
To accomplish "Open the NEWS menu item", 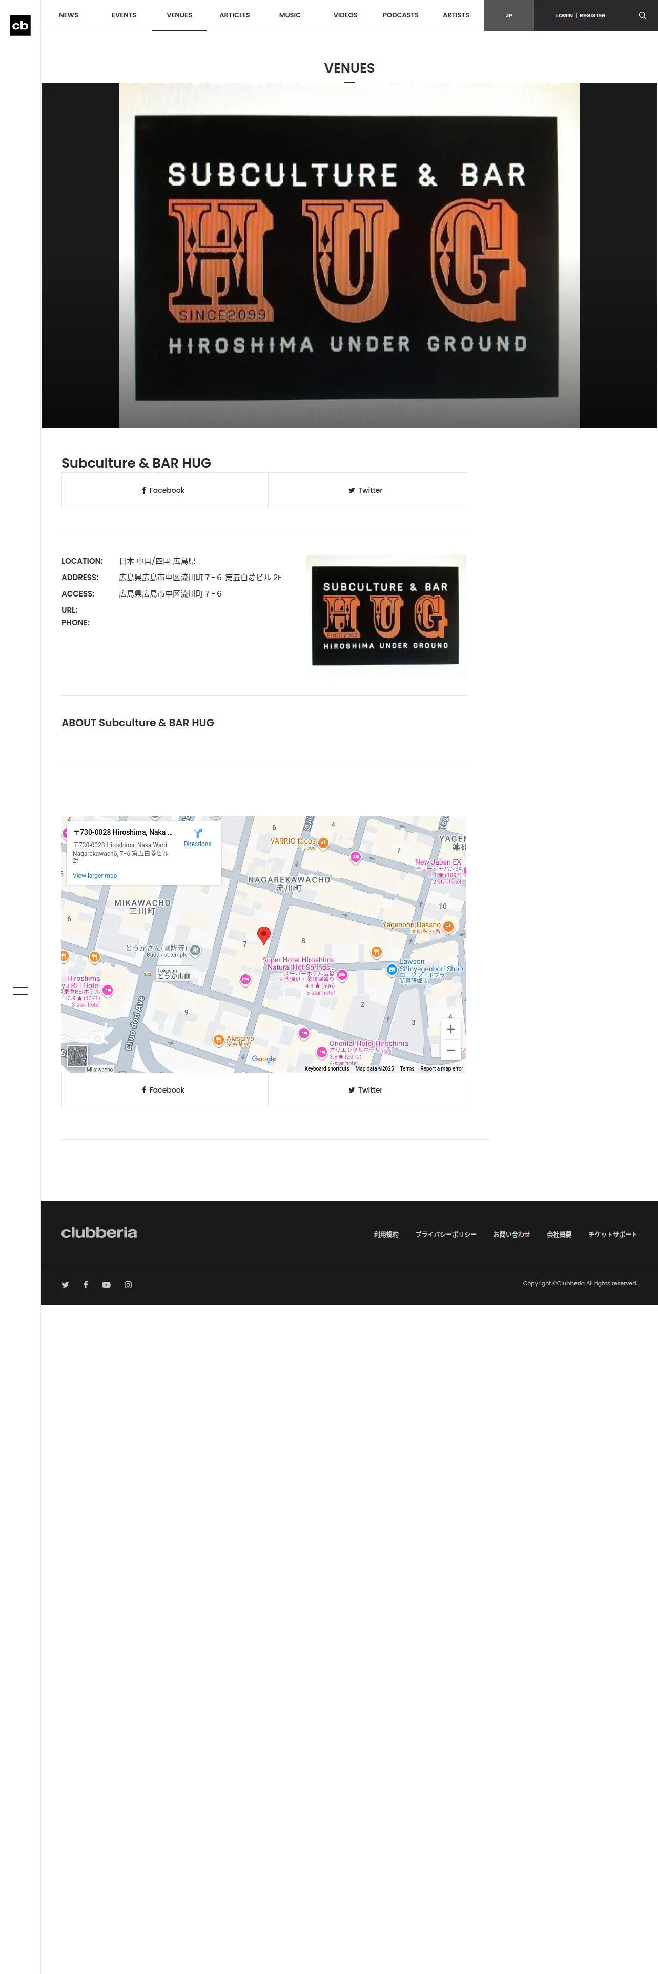I will tap(68, 15).
